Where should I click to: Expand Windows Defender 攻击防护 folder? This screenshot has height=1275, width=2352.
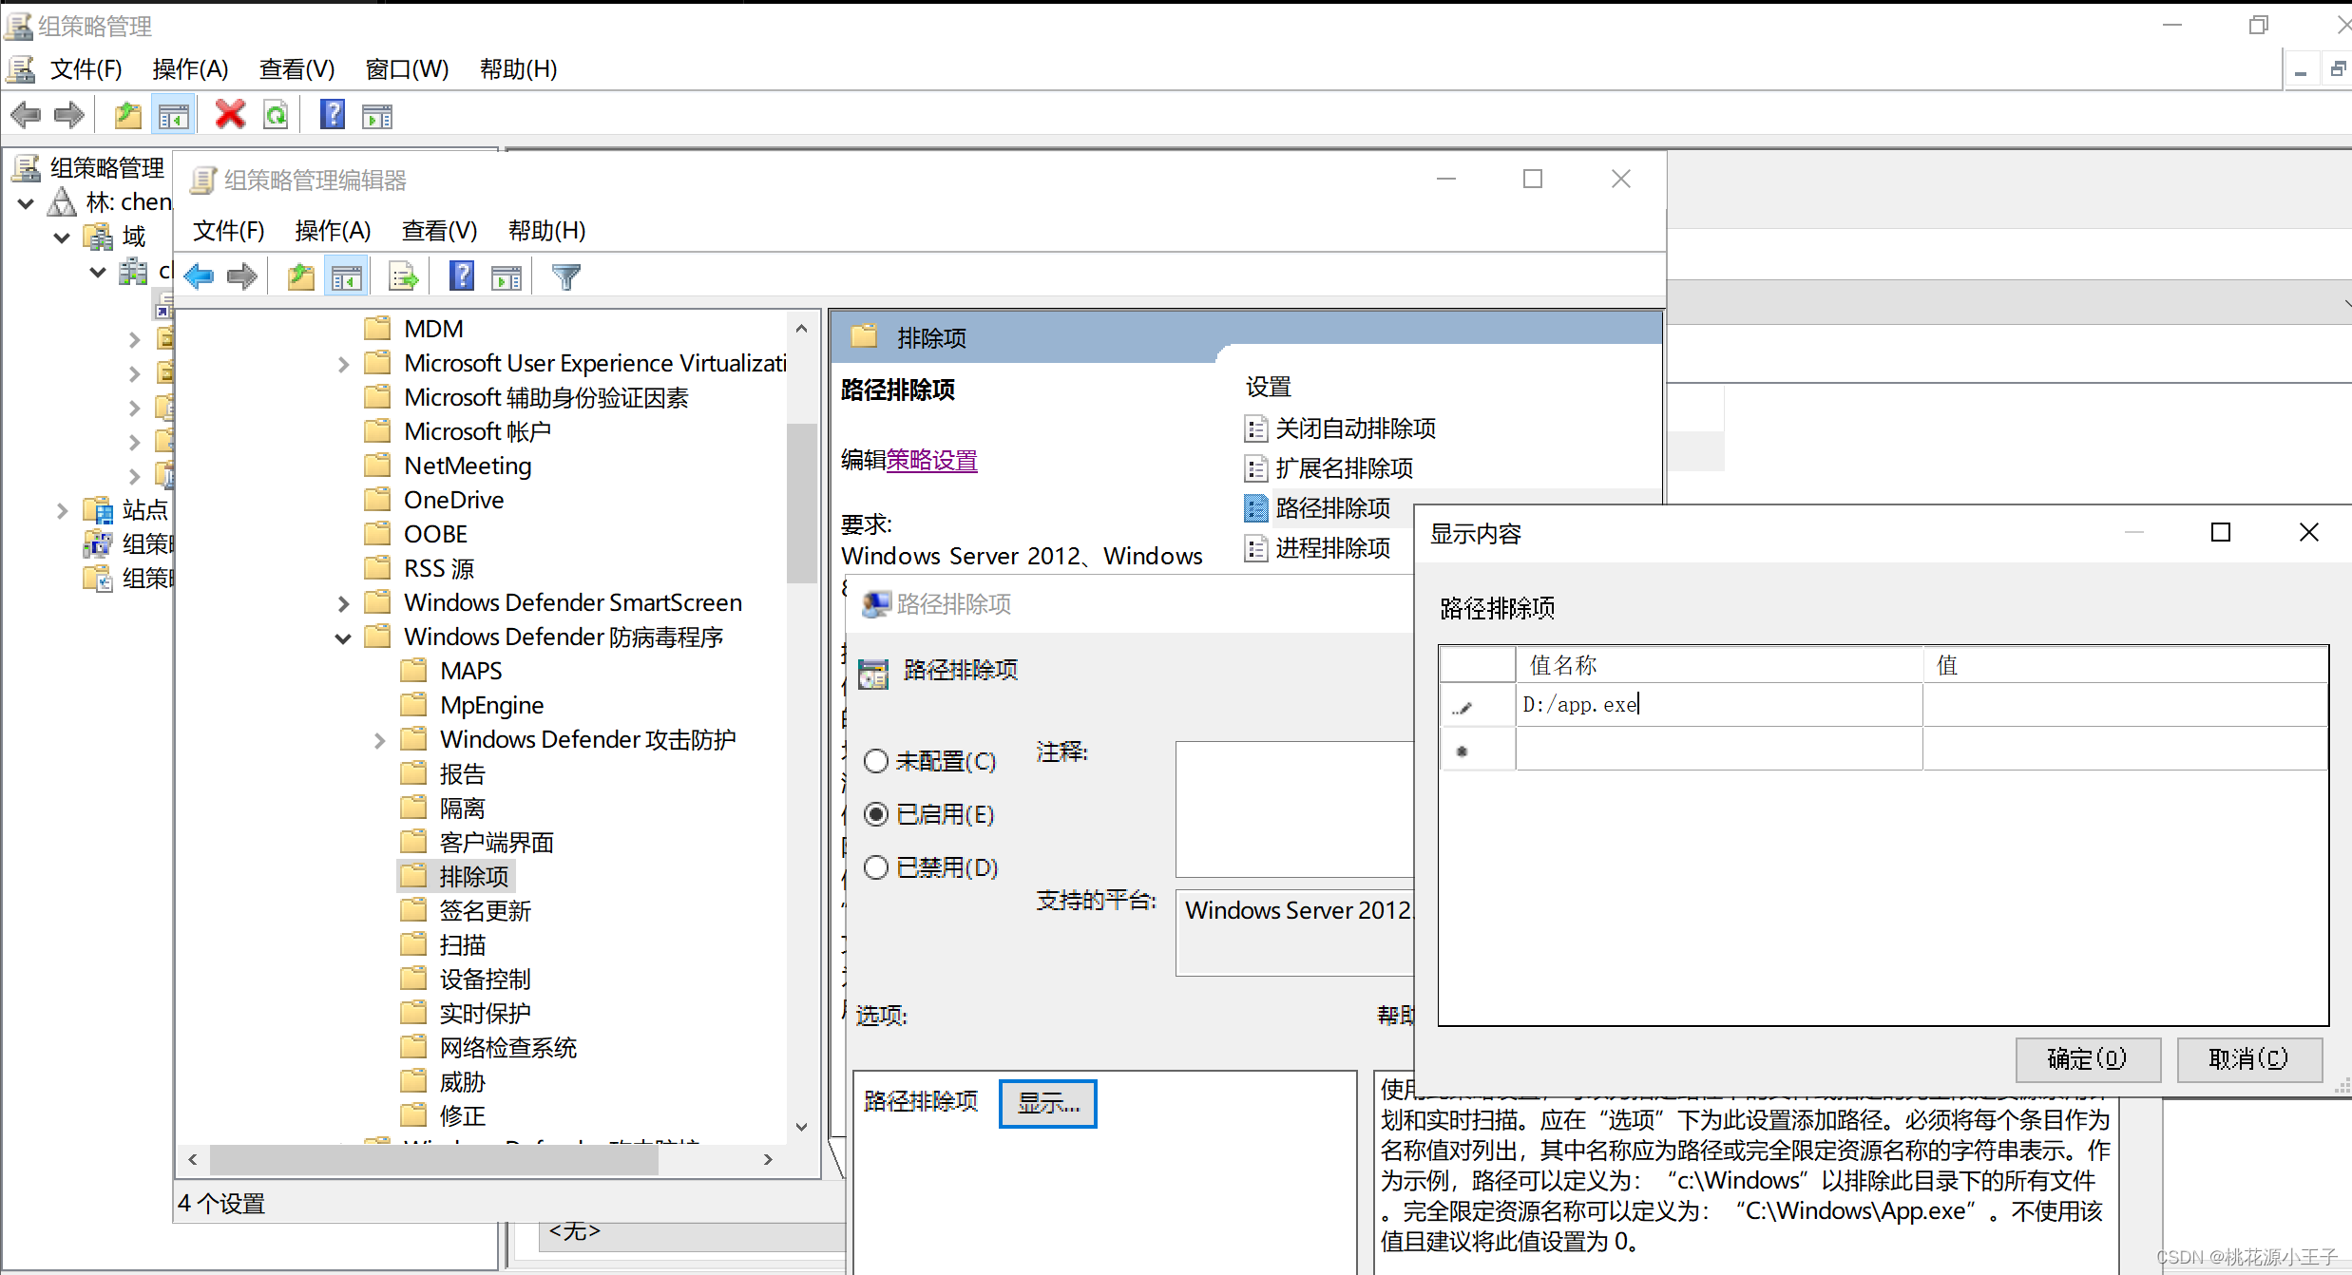[379, 740]
